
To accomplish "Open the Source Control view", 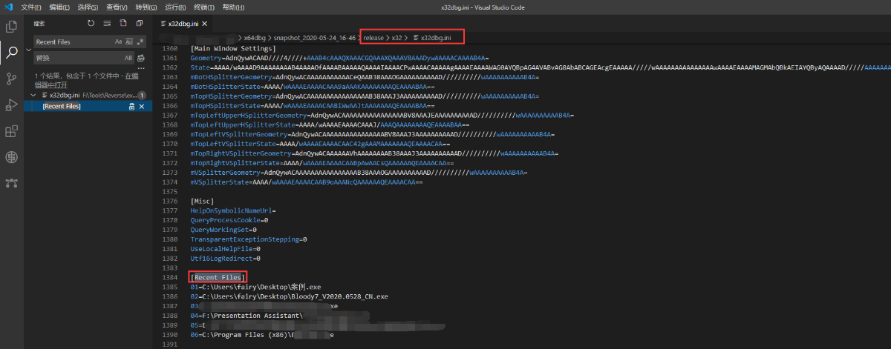I will click(x=11, y=78).
